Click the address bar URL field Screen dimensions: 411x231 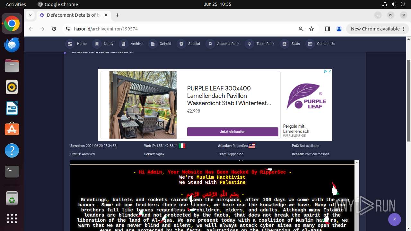tap(183, 29)
